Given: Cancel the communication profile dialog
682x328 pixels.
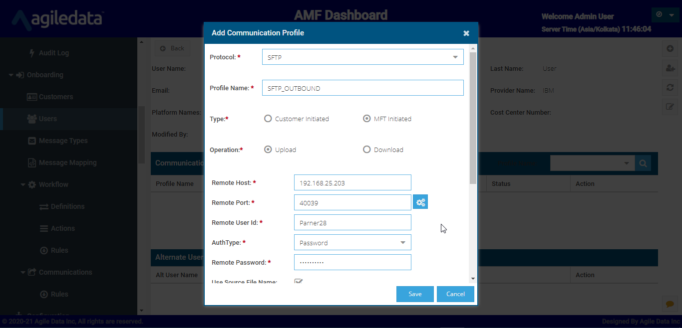Looking at the screenshot, I should click(x=455, y=294).
